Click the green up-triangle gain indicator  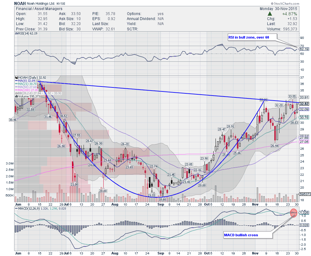pyautogui.click(x=270, y=14)
